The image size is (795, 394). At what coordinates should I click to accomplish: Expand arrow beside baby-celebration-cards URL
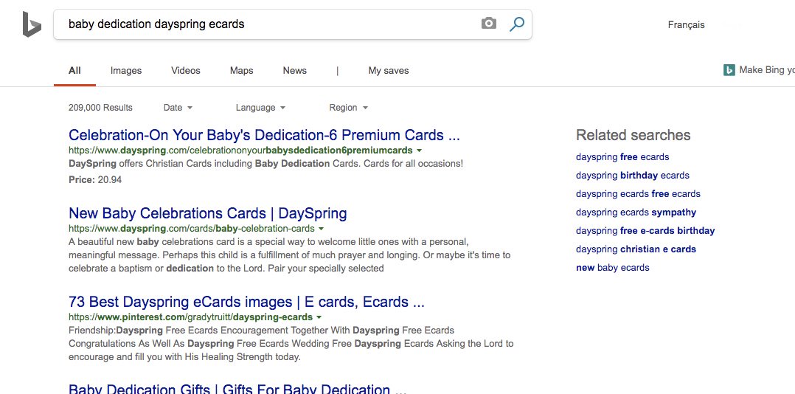[321, 229]
